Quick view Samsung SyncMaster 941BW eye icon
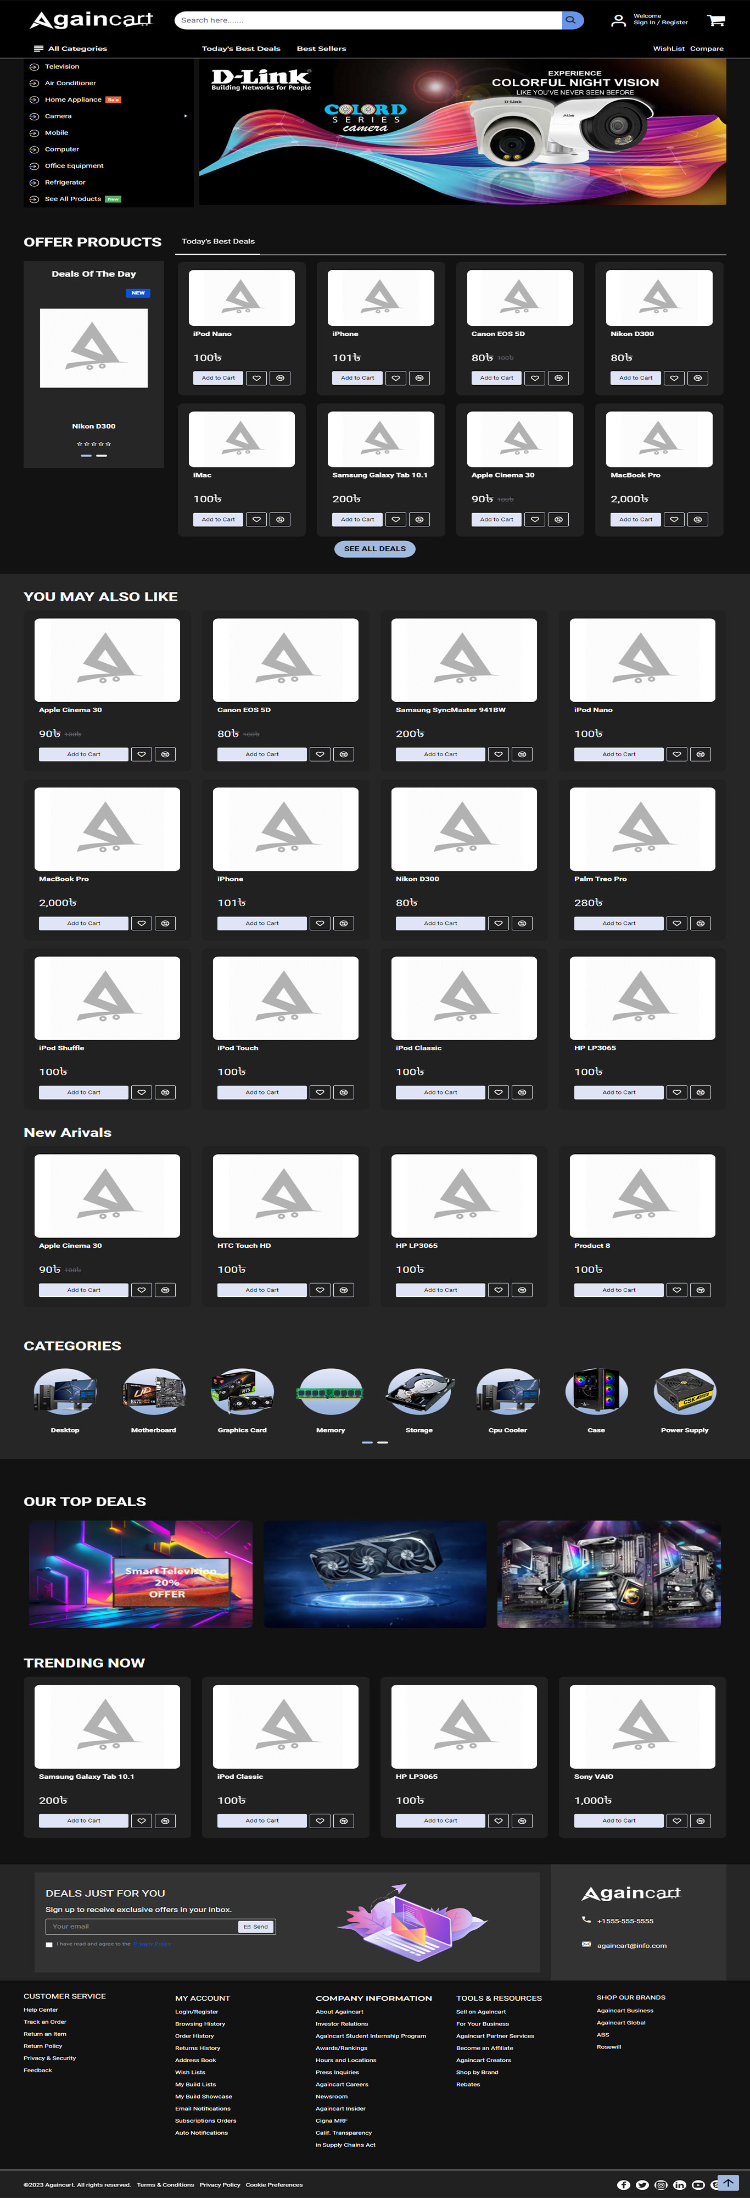Image resolution: width=750 pixels, height=2198 pixels. click(523, 754)
